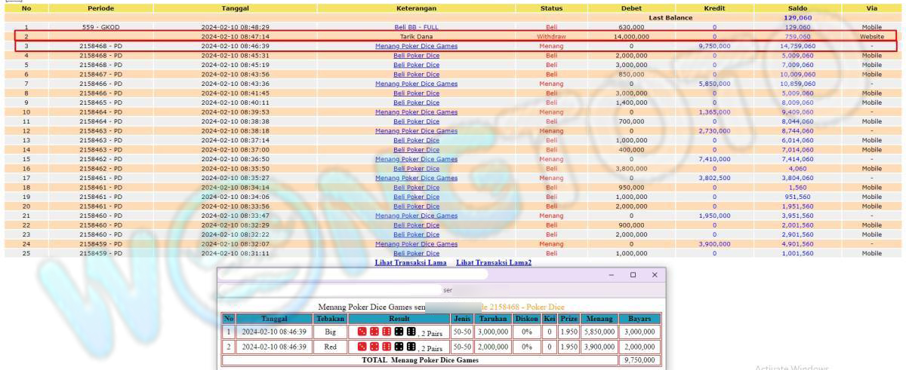Click 'Beli Poker Dice' link in row 25
This screenshot has width=906, height=370.
[416, 253]
